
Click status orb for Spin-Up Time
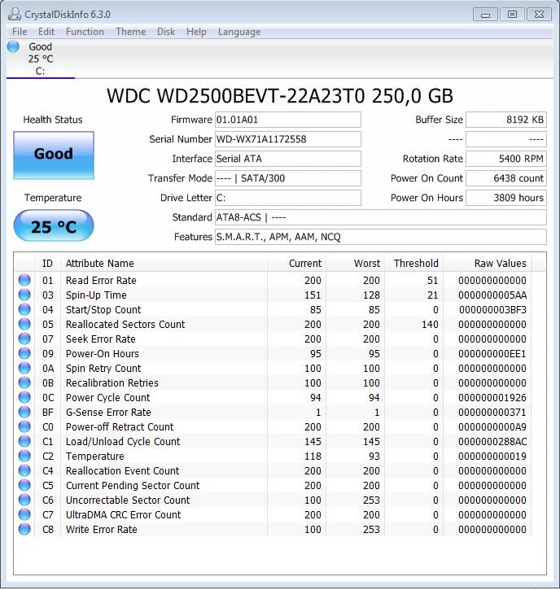coord(24,295)
